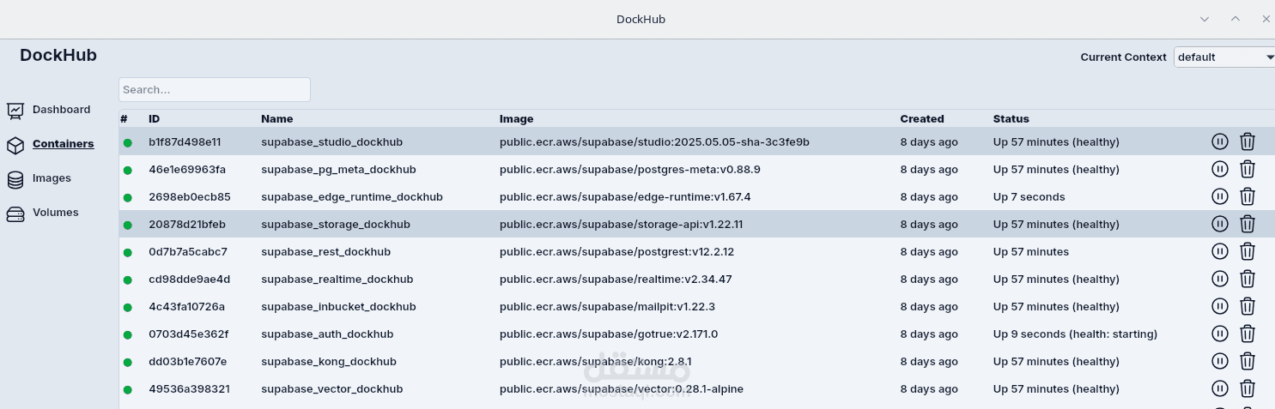Open the Dashboard page
The height and width of the screenshot is (409, 1275).
pyautogui.click(x=61, y=110)
